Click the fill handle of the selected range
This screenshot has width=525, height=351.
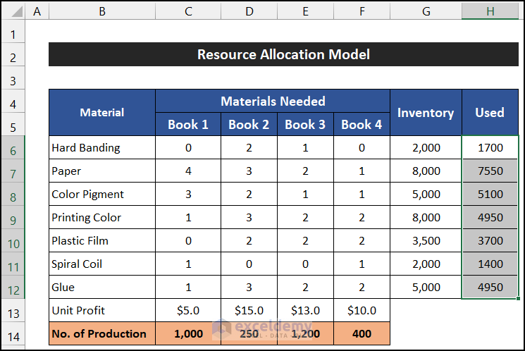(x=518, y=299)
